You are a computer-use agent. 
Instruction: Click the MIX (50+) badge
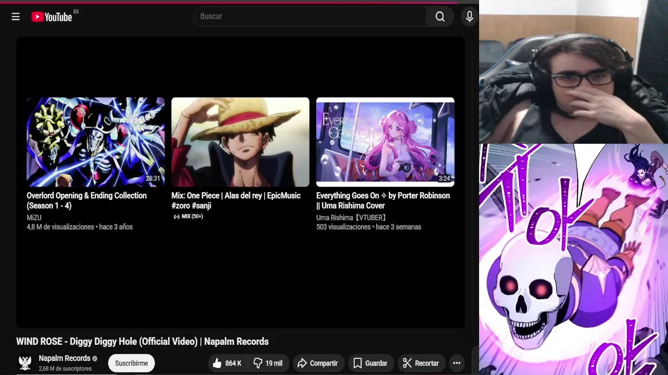[188, 217]
